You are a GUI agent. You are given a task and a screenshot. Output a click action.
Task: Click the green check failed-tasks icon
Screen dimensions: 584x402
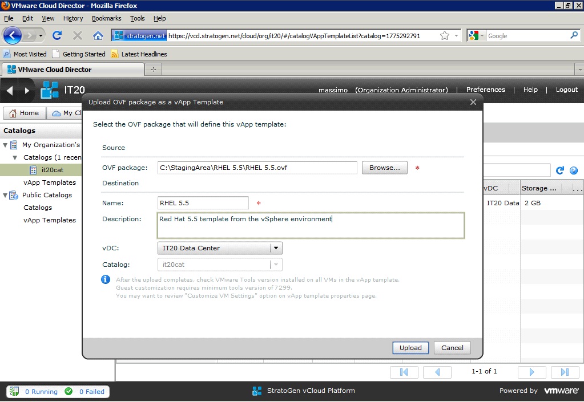click(69, 391)
